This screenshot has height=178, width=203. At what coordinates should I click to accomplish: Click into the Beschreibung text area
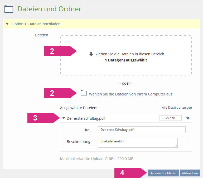pyautogui.click(x=137, y=143)
